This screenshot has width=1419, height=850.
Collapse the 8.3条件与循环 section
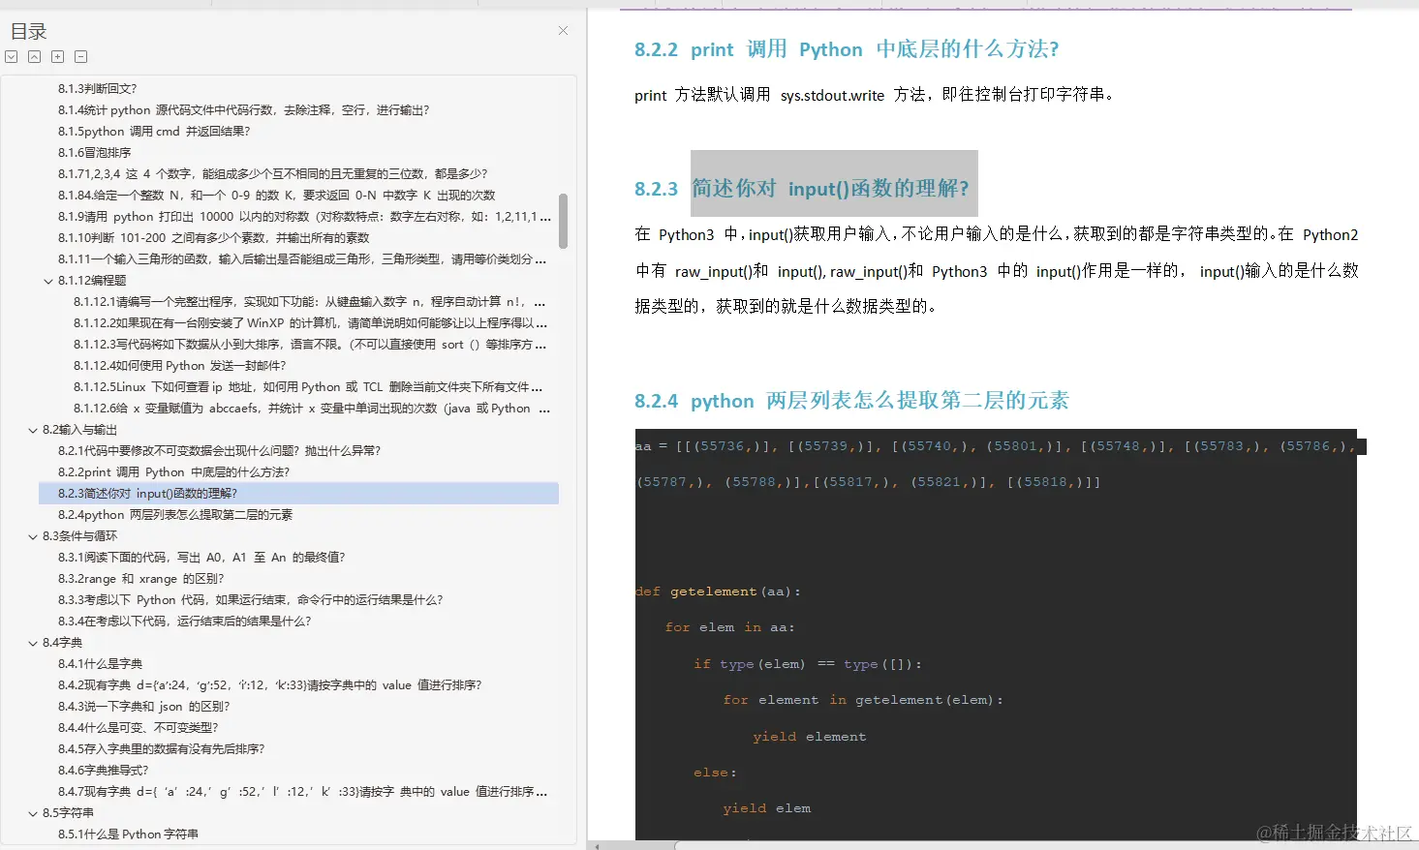click(33, 535)
